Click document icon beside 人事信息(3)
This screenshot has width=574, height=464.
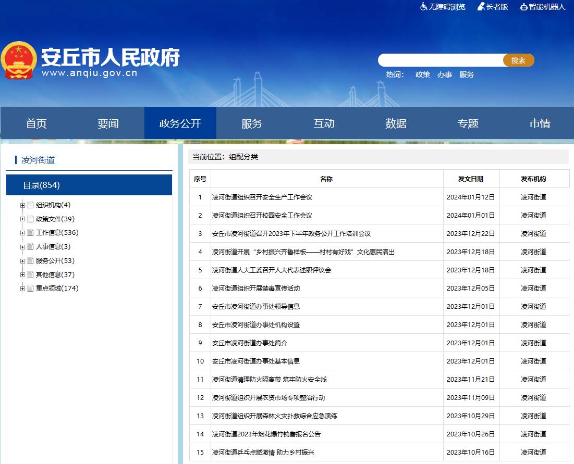click(30, 246)
